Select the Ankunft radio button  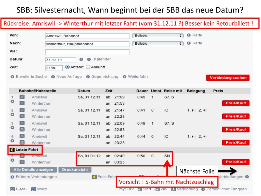[88, 67]
